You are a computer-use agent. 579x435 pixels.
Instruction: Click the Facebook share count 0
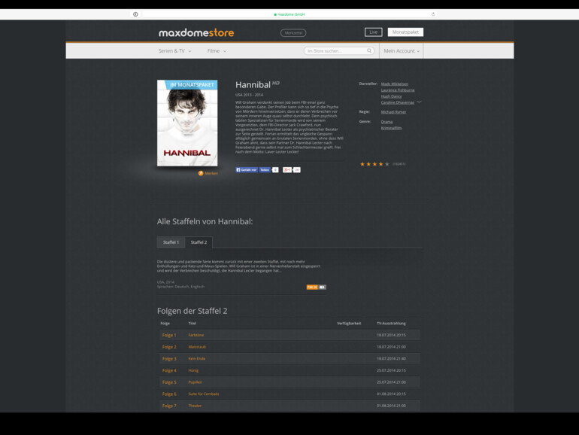[275, 170]
